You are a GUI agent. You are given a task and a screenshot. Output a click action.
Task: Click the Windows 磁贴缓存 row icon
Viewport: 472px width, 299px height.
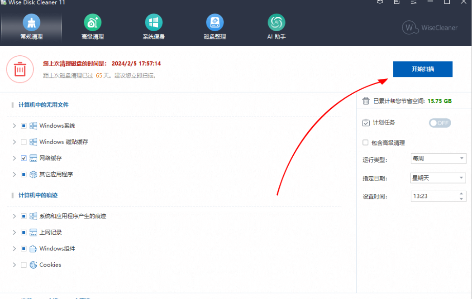tap(33, 142)
